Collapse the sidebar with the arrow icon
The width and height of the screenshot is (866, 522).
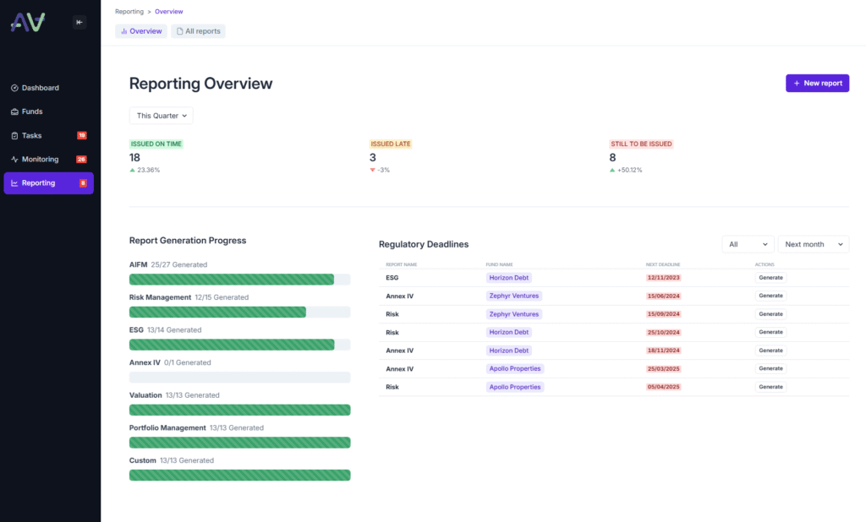tap(79, 23)
